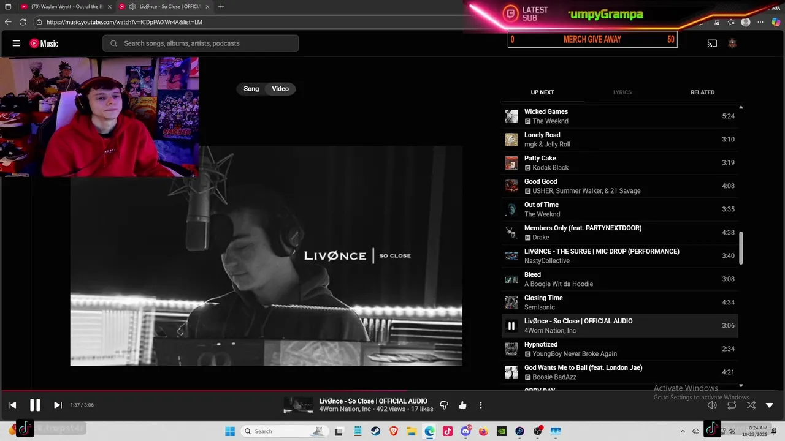Open the account avatar menu
Image resolution: width=785 pixels, height=441 pixels.
click(732, 43)
